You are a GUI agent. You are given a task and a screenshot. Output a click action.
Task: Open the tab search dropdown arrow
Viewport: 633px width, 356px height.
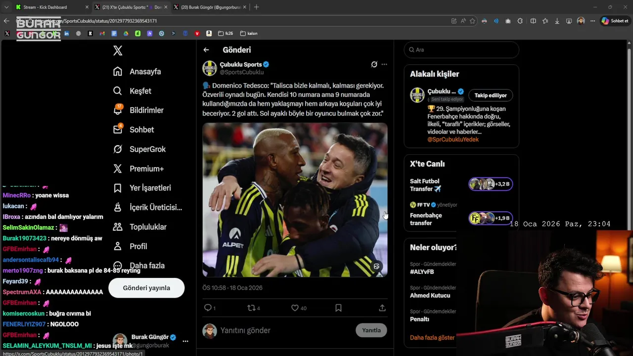6,7
